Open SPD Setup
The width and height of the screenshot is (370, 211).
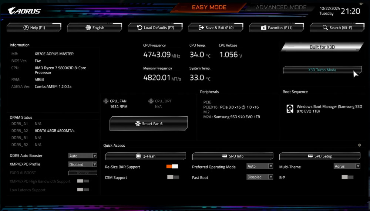click(320, 156)
